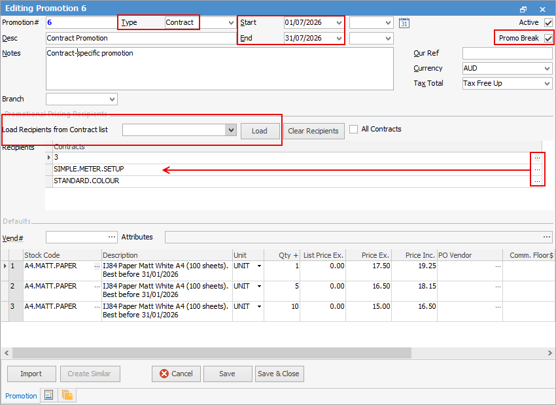Click stock code lookup on row 1
This screenshot has height=405, width=556.
(x=97, y=266)
